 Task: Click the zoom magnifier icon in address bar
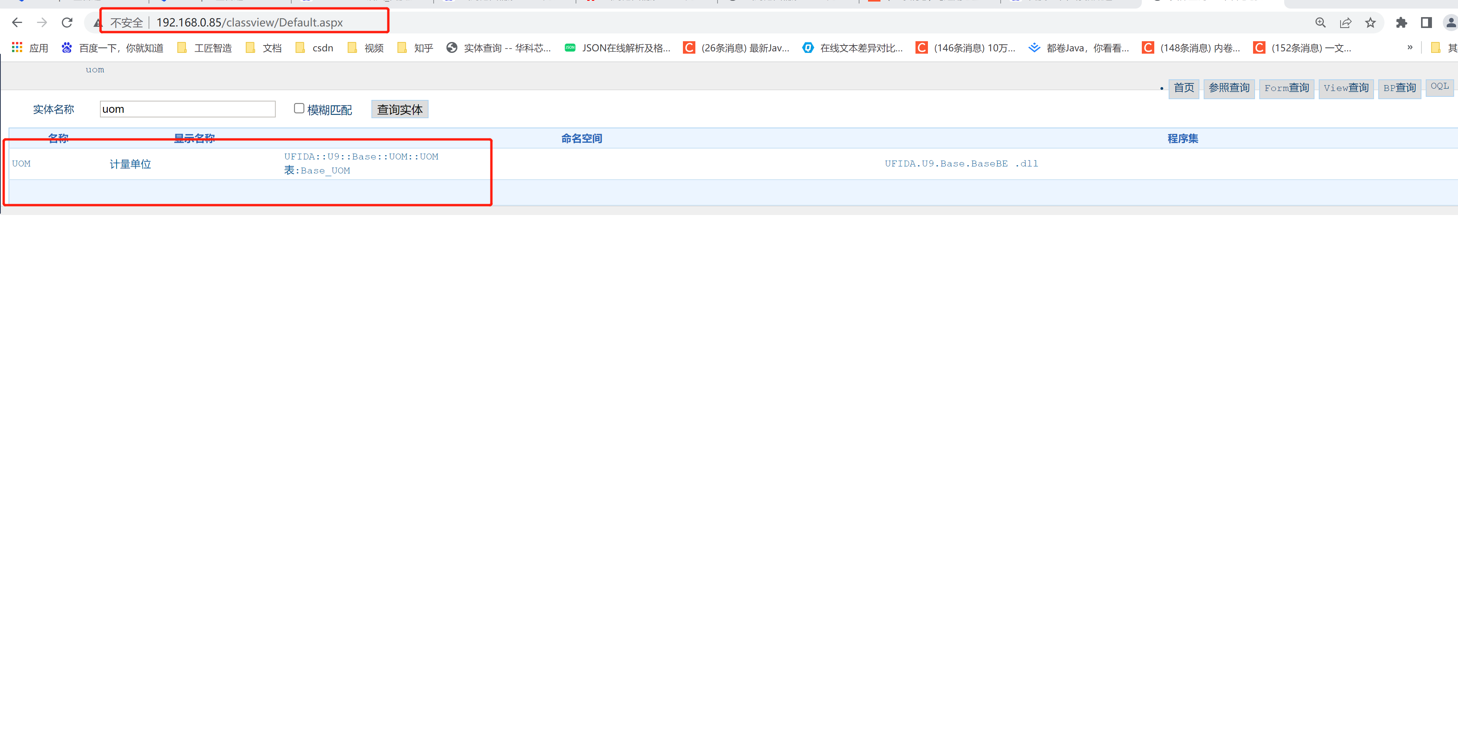tap(1320, 23)
